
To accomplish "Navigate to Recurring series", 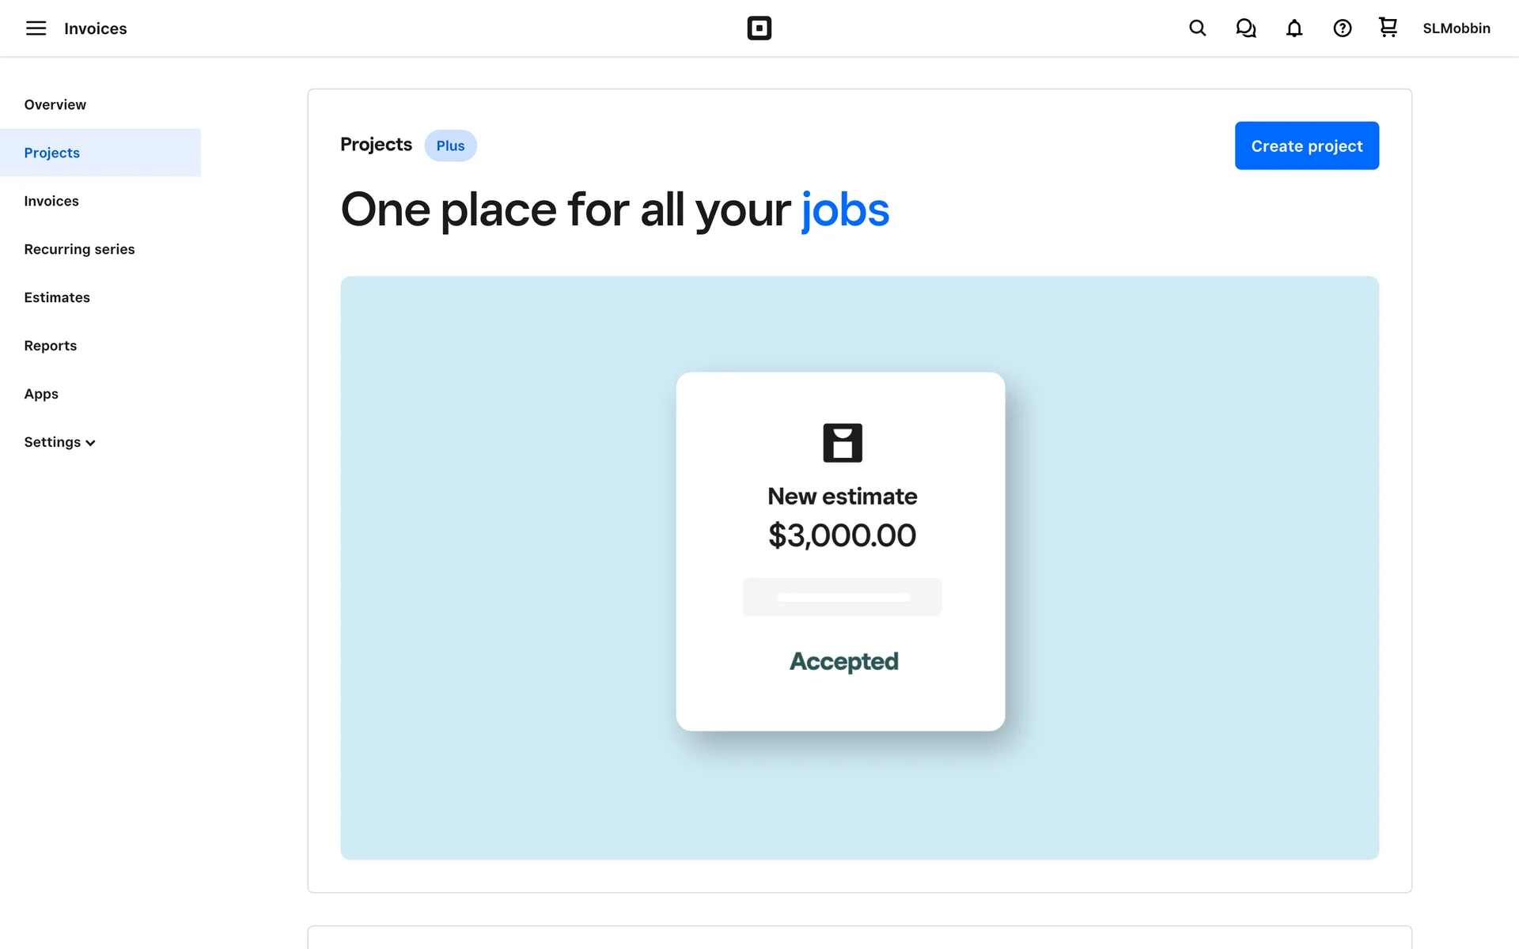I will pyautogui.click(x=79, y=249).
